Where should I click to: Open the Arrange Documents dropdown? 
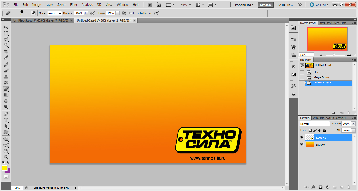[200, 5]
